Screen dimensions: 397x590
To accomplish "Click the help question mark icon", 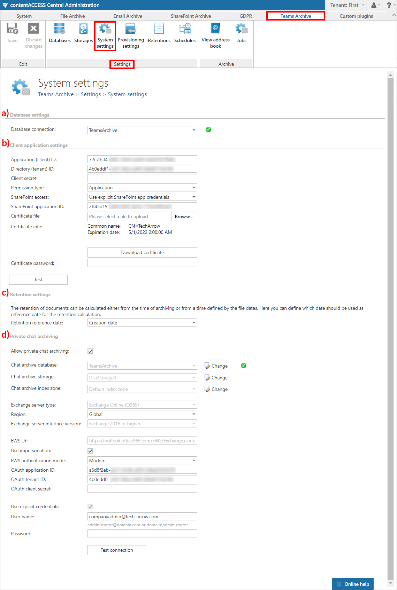I will tap(389, 5).
